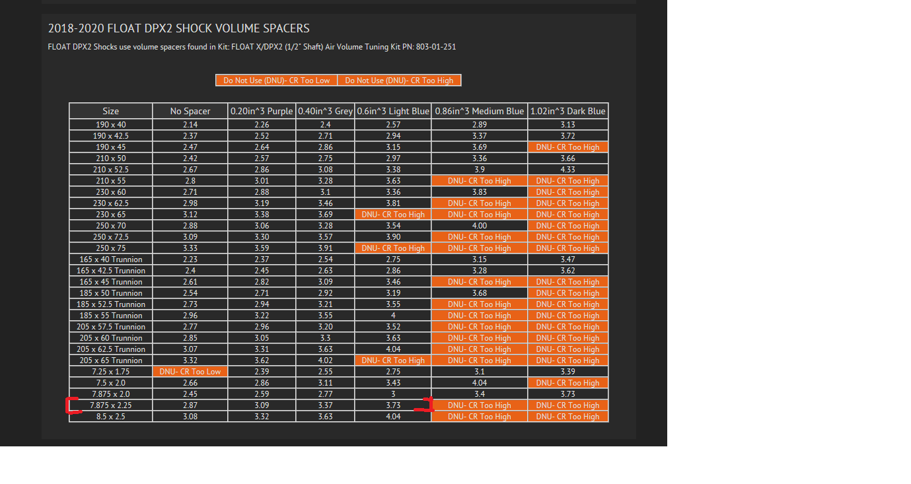Screen dimensions: 911x484
Task: Select the '205 x 60 Trunnion' size cell
Action: [110, 337]
